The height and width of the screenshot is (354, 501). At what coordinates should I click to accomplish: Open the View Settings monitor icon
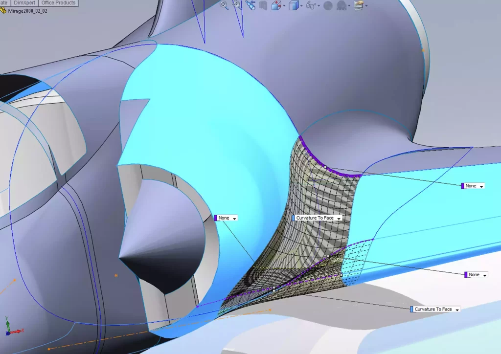(359, 6)
